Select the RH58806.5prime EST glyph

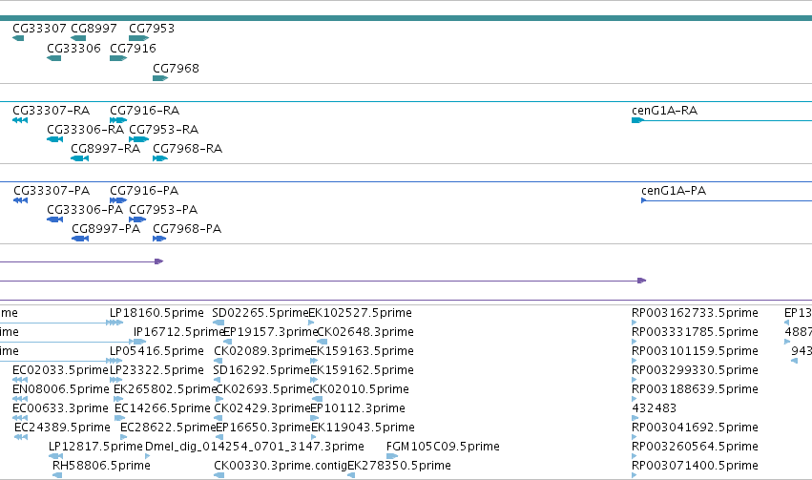(x=57, y=475)
